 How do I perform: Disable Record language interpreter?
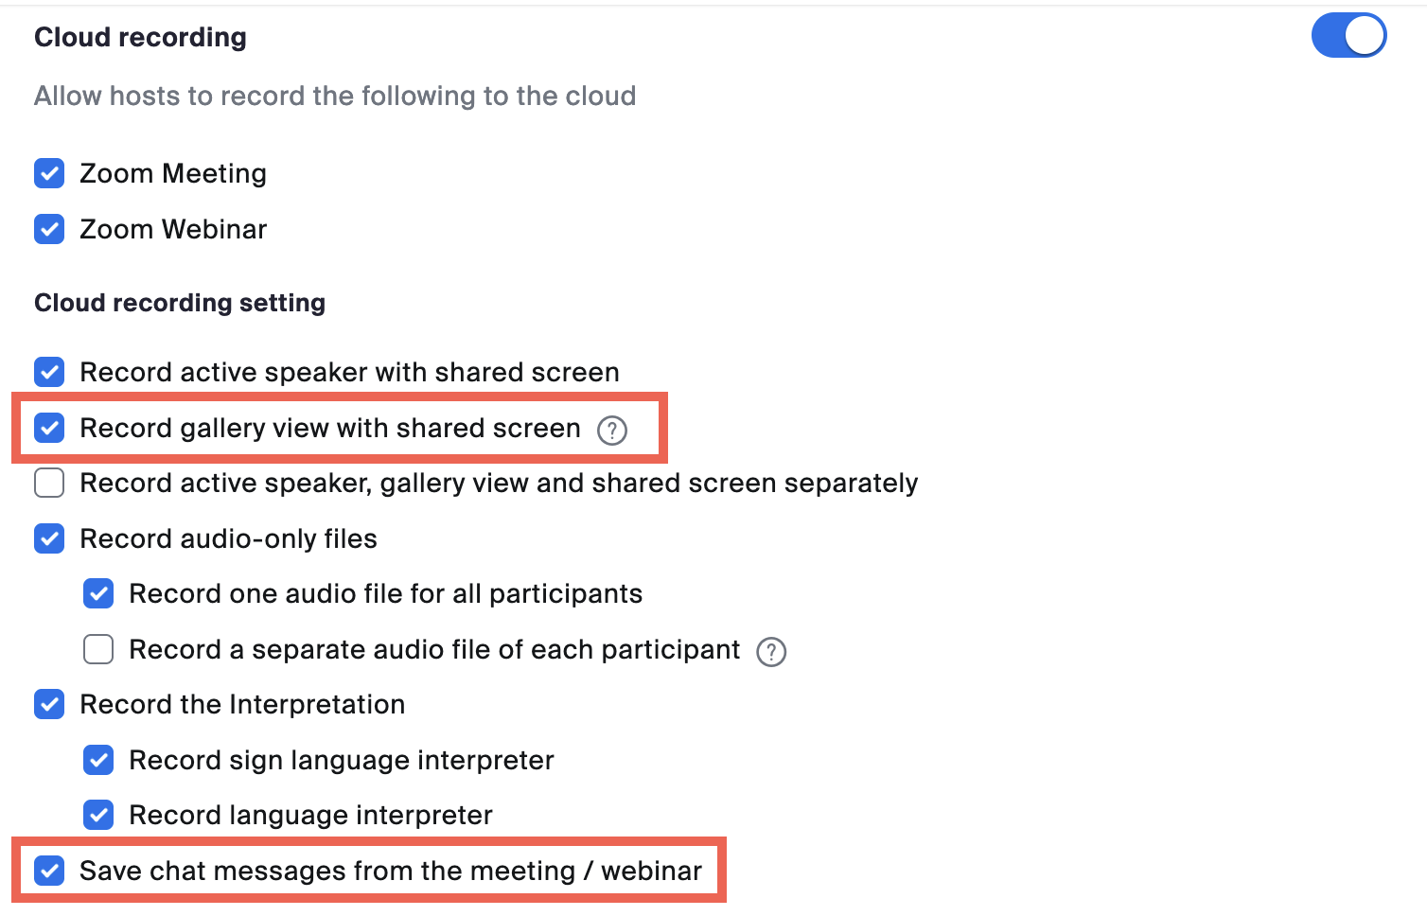(97, 815)
